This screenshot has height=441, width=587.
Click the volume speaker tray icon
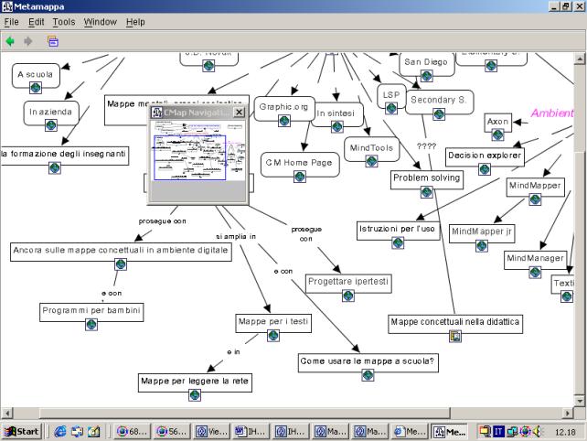pyautogui.click(x=537, y=432)
